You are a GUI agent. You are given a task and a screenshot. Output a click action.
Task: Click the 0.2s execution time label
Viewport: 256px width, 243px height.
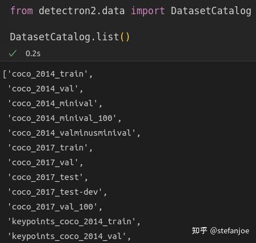click(x=33, y=53)
